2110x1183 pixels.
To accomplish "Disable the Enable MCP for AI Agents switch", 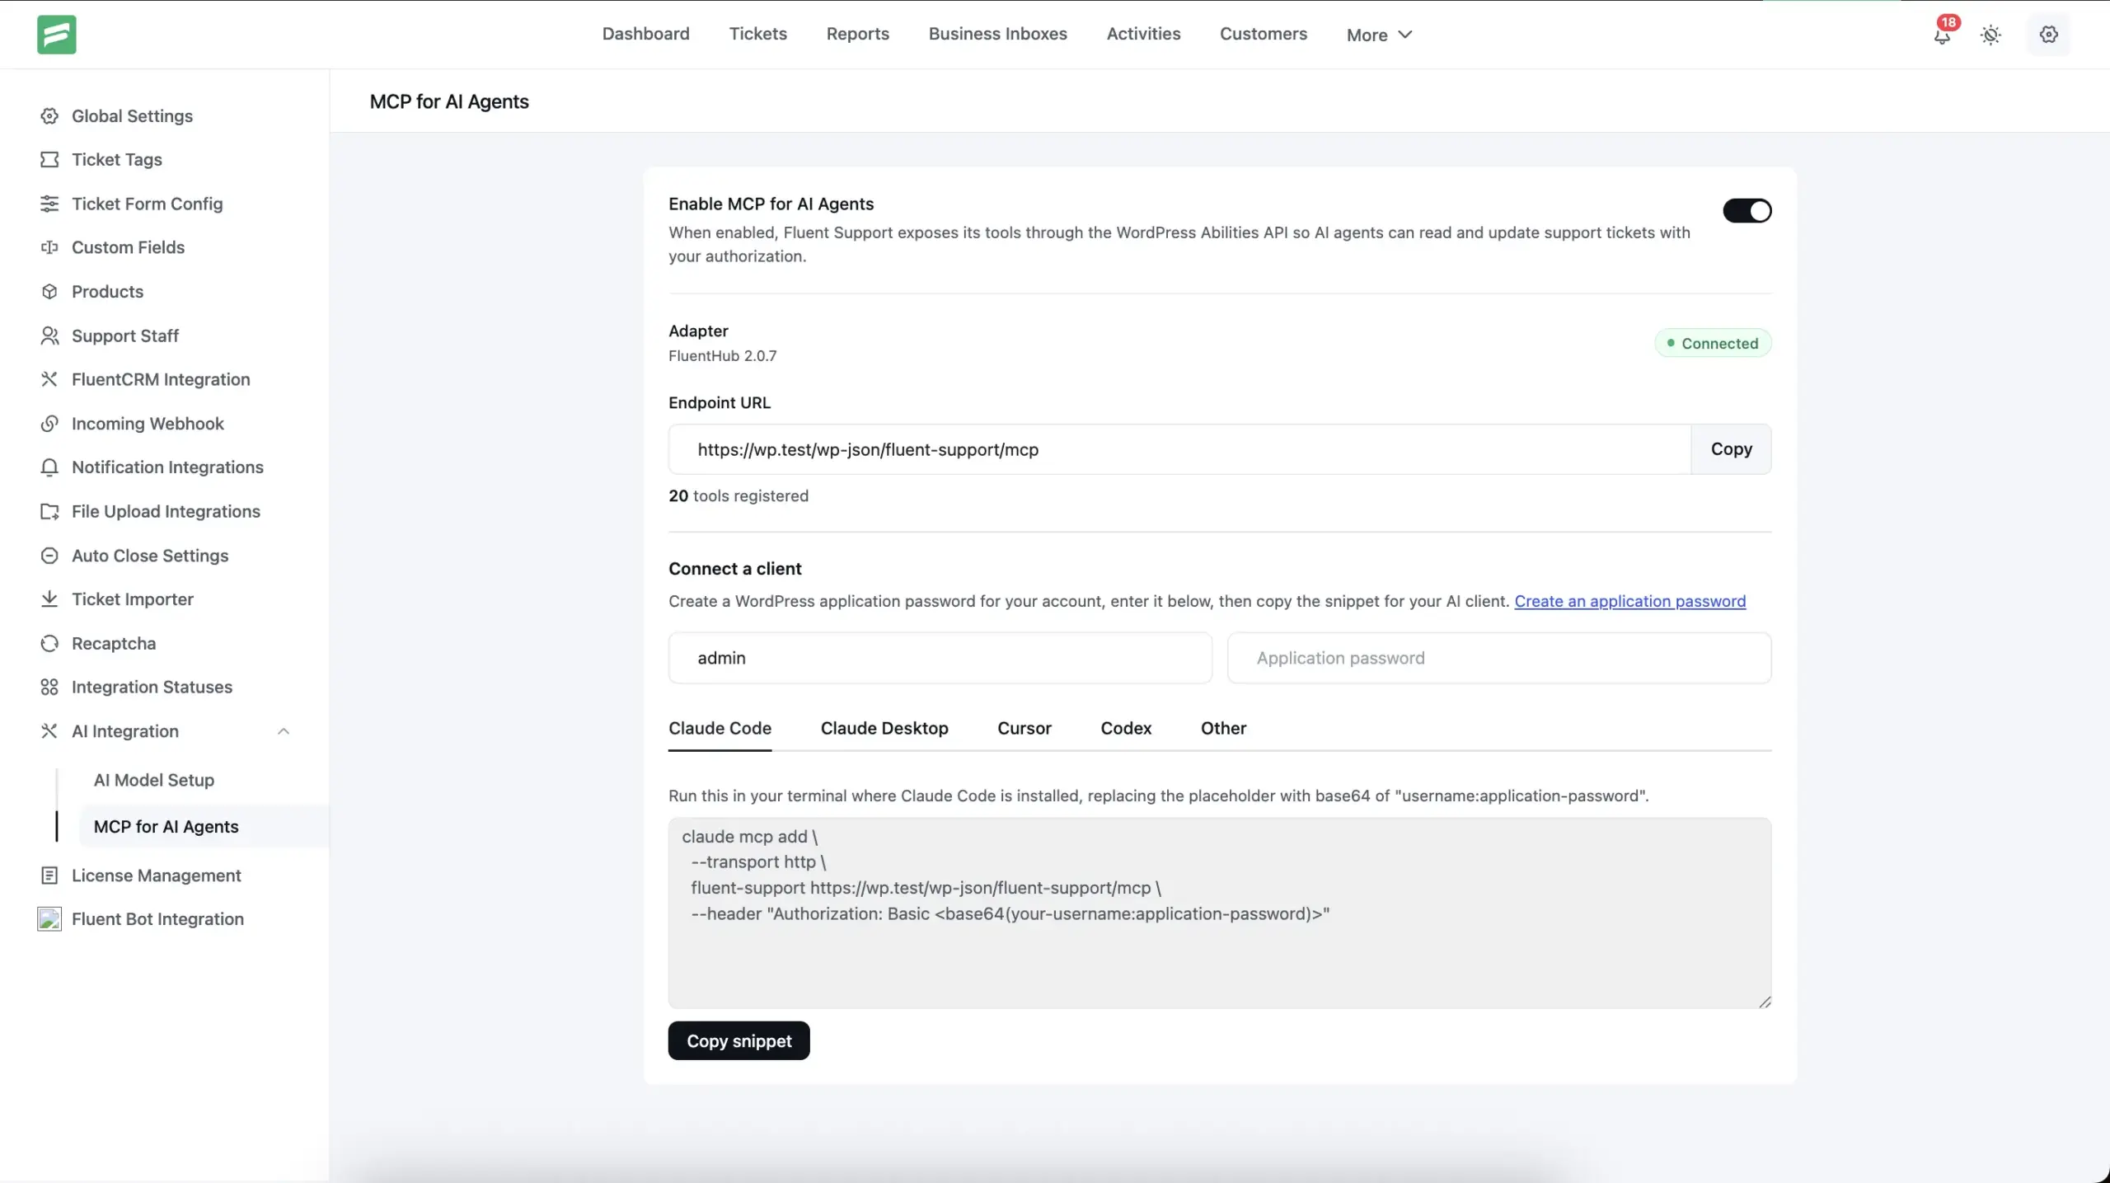I will (x=1747, y=211).
